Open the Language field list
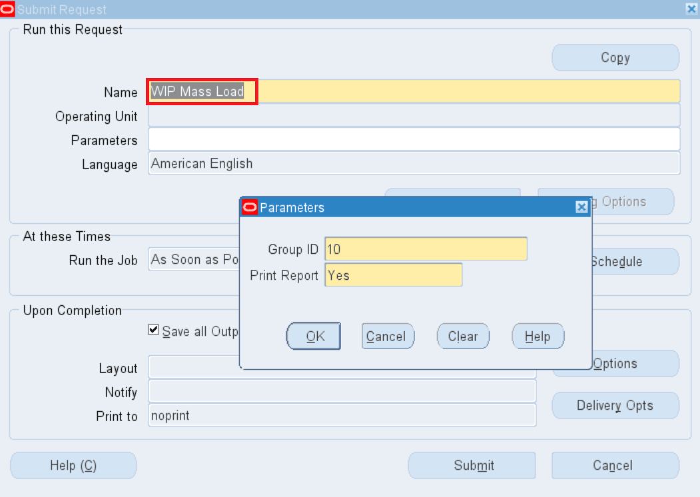The width and height of the screenshot is (700, 497). pos(413,163)
